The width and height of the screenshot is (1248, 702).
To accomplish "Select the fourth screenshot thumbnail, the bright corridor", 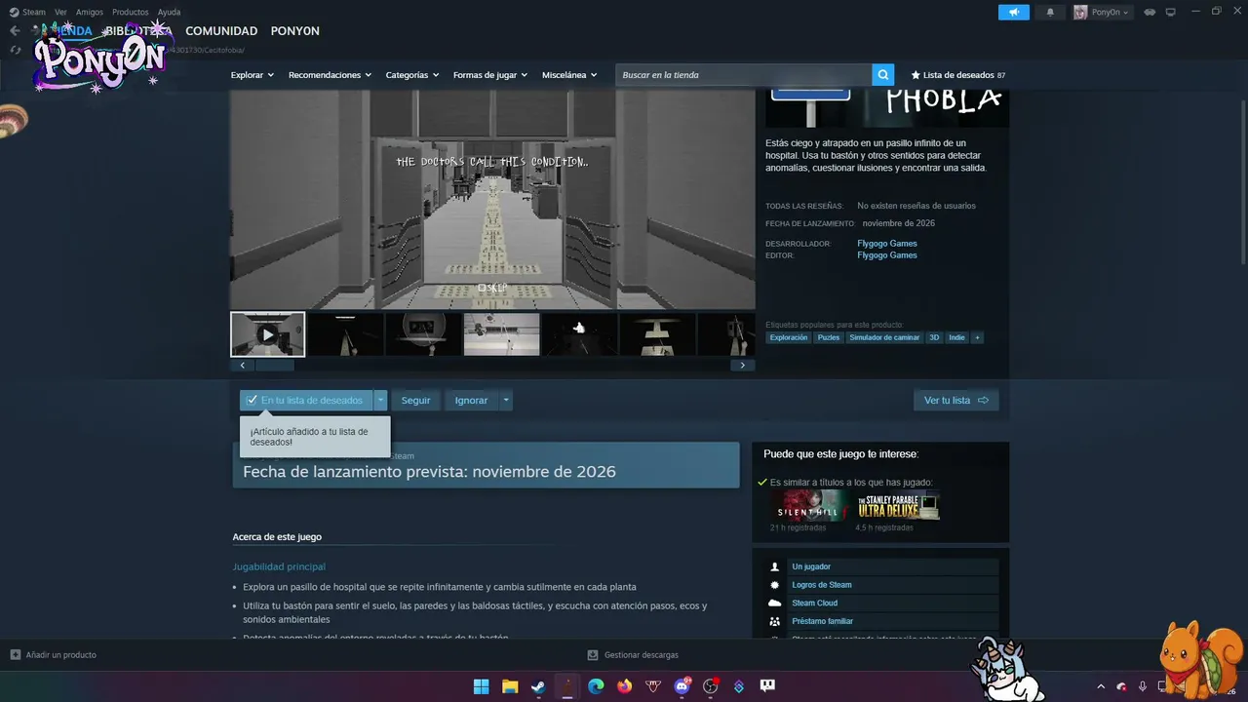I will [501, 334].
